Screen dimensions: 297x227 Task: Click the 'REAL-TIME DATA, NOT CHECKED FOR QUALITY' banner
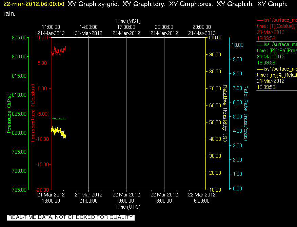[x=71, y=217]
